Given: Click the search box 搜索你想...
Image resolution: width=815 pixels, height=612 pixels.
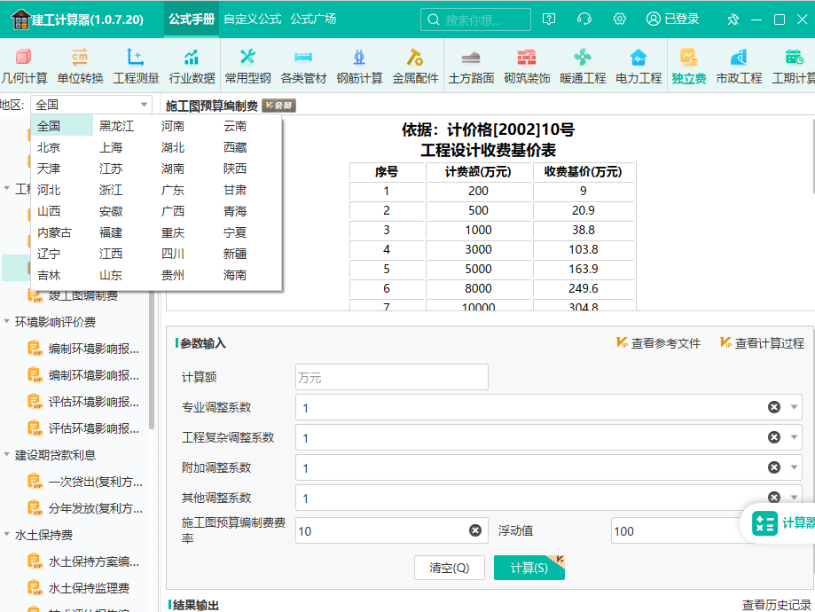Looking at the screenshot, I should point(475,20).
